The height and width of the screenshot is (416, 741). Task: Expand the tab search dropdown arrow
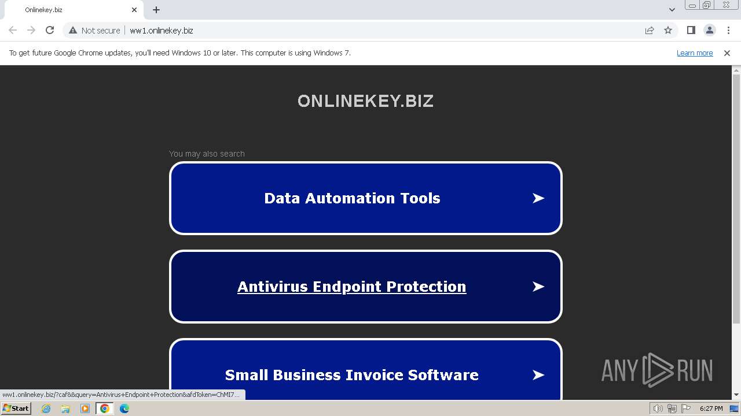pyautogui.click(x=672, y=10)
